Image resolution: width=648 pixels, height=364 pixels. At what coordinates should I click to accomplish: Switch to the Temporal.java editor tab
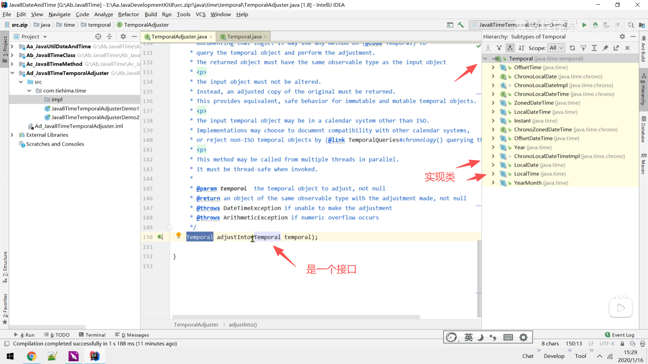pos(244,36)
